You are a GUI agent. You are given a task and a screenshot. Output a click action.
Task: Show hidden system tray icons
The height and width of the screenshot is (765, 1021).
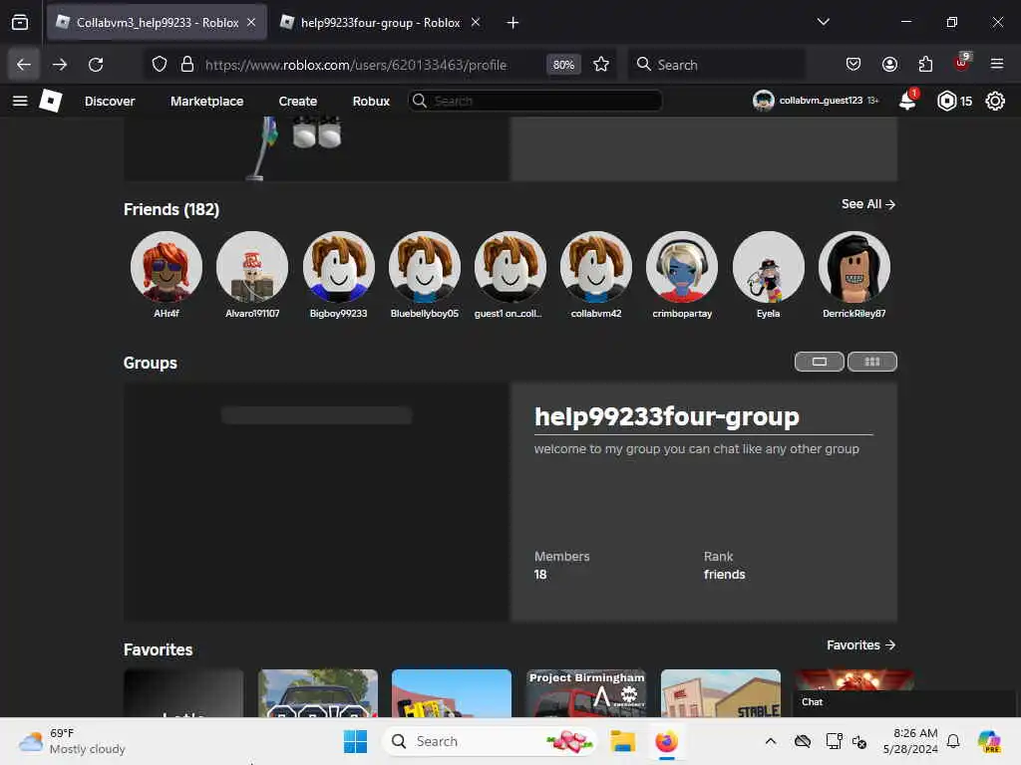(771, 741)
